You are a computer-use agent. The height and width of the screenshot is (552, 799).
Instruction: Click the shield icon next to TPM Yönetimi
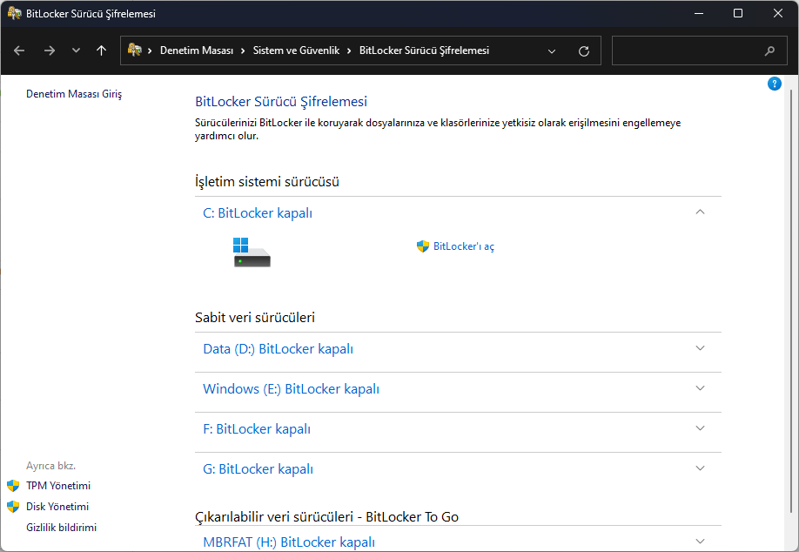click(12, 485)
